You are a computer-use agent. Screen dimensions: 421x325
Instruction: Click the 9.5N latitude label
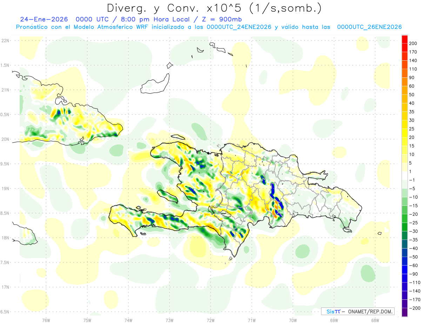(5, 164)
